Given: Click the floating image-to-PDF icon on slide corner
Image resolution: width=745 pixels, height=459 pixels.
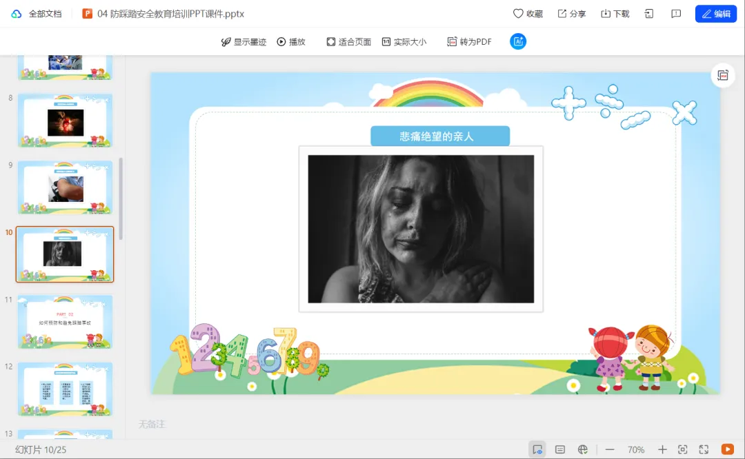Looking at the screenshot, I should pos(723,76).
